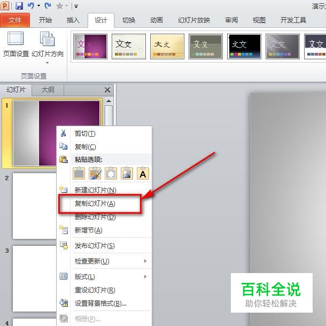Image resolution: width=326 pixels, height=326 pixels.
Task: Expand the 检查更新(U) submenu arrow
Action: tap(145, 261)
